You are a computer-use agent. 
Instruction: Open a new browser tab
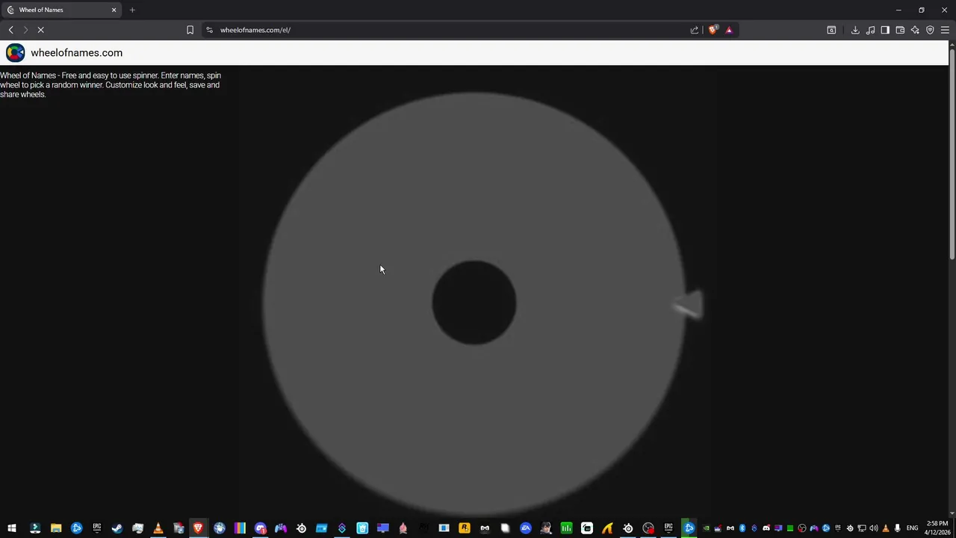coord(132,10)
